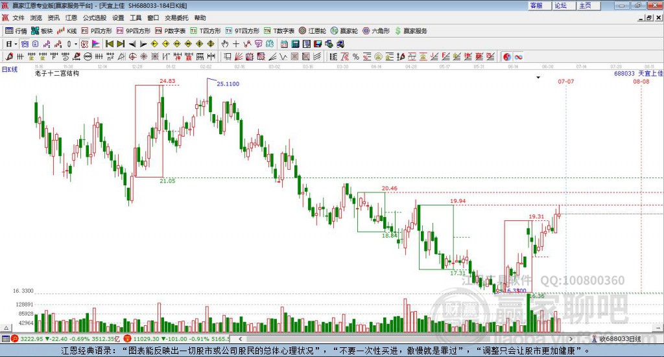This screenshot has height=357, width=664.
Task: Open the P数字表 tool
Action: (x=171, y=31)
